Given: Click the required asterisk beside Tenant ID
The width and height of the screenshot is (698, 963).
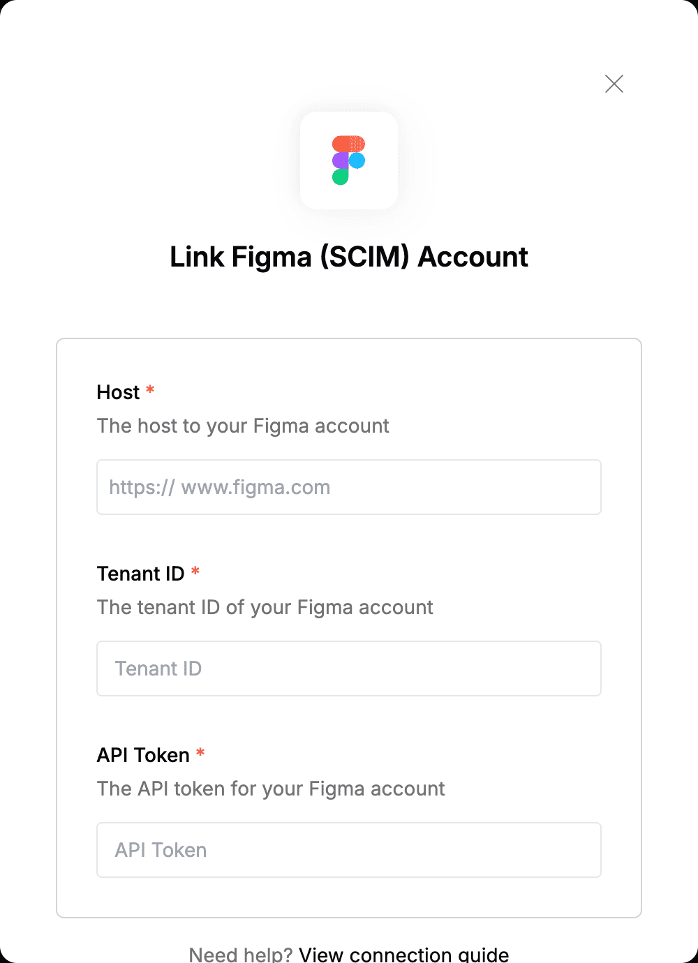Looking at the screenshot, I should 195,572.
